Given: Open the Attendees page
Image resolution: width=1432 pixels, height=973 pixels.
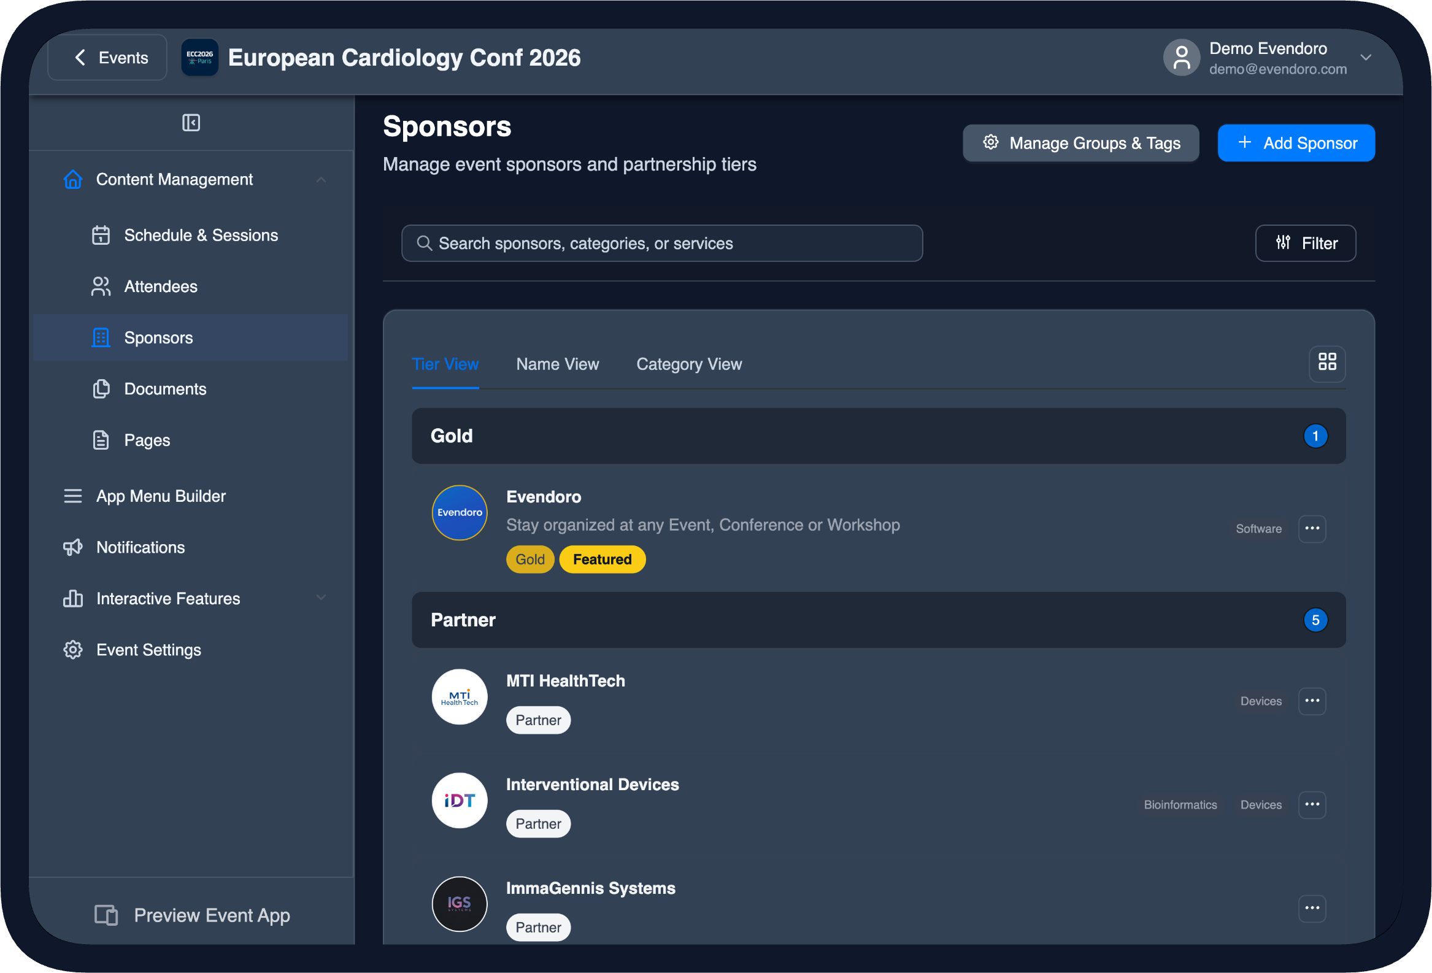Looking at the screenshot, I should click(191, 287).
